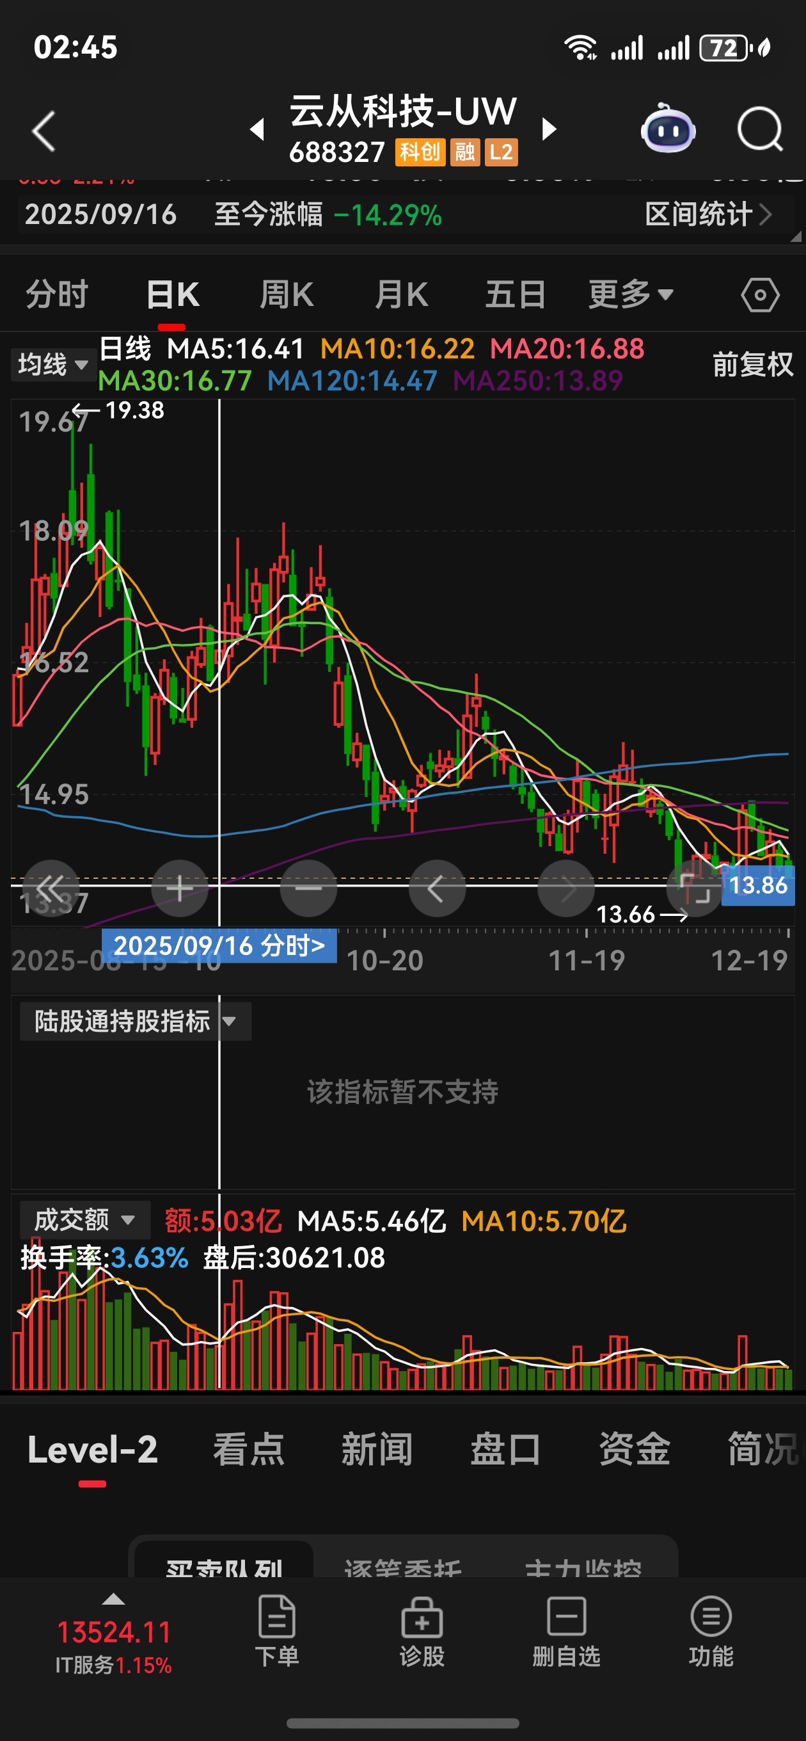Open 下单 order placement icon
This screenshot has width=806, height=1741.
coord(277,1631)
